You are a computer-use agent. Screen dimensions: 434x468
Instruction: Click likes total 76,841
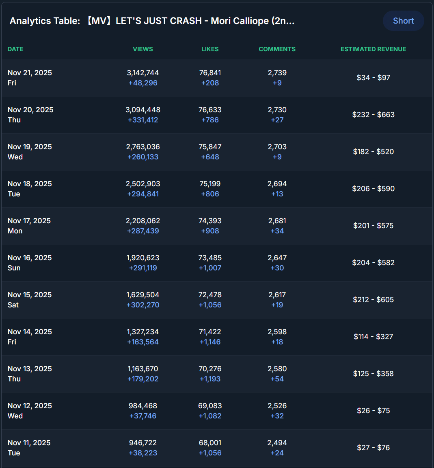(x=210, y=73)
